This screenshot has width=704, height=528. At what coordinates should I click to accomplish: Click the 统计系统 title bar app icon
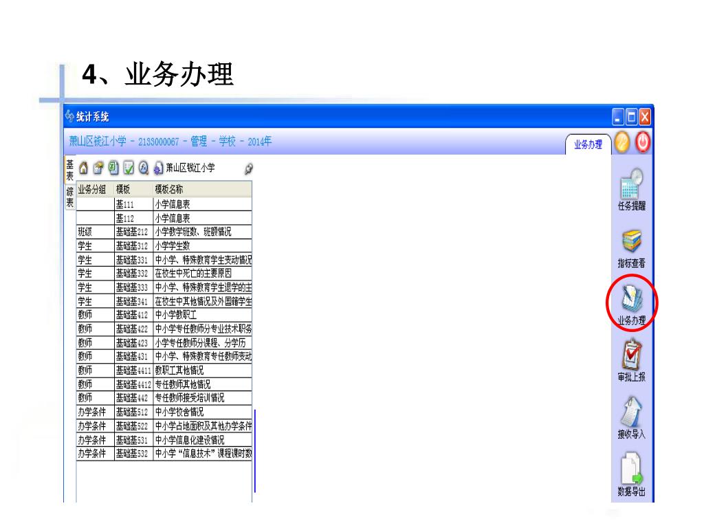[69, 116]
